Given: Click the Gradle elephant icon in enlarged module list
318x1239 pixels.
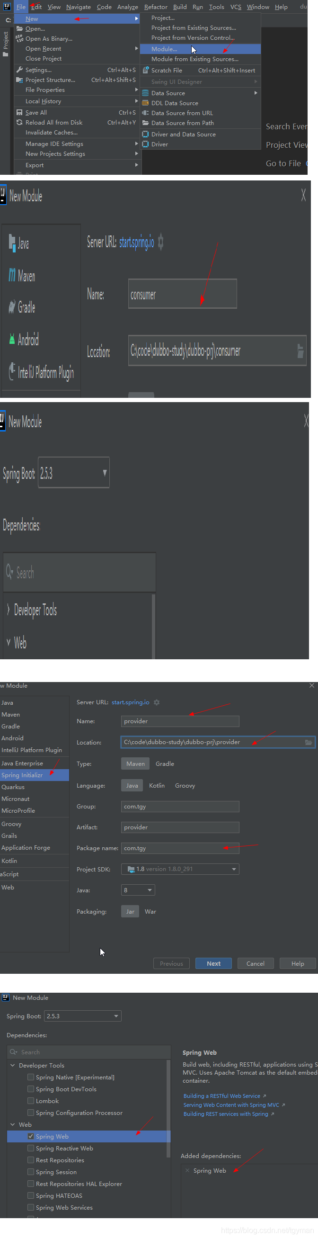Looking at the screenshot, I should pos(12,307).
